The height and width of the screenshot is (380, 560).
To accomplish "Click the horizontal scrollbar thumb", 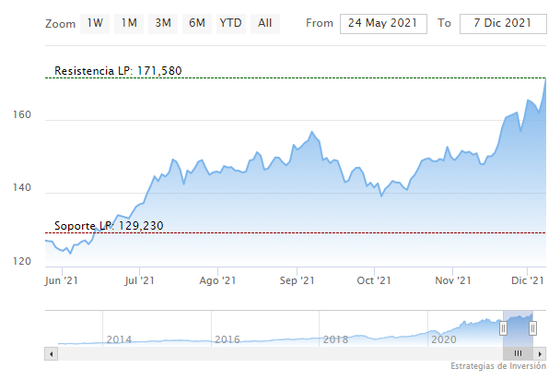I will (519, 353).
